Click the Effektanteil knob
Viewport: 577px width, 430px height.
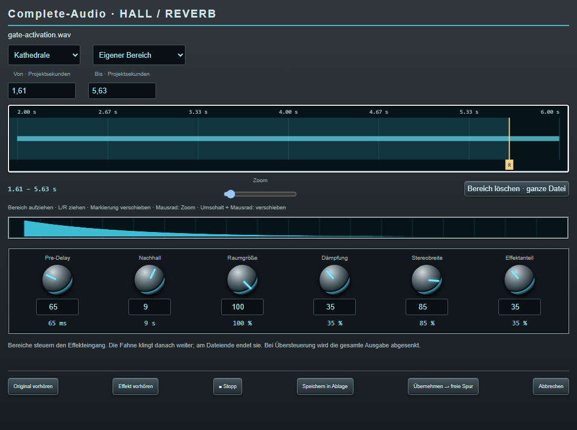coord(520,279)
